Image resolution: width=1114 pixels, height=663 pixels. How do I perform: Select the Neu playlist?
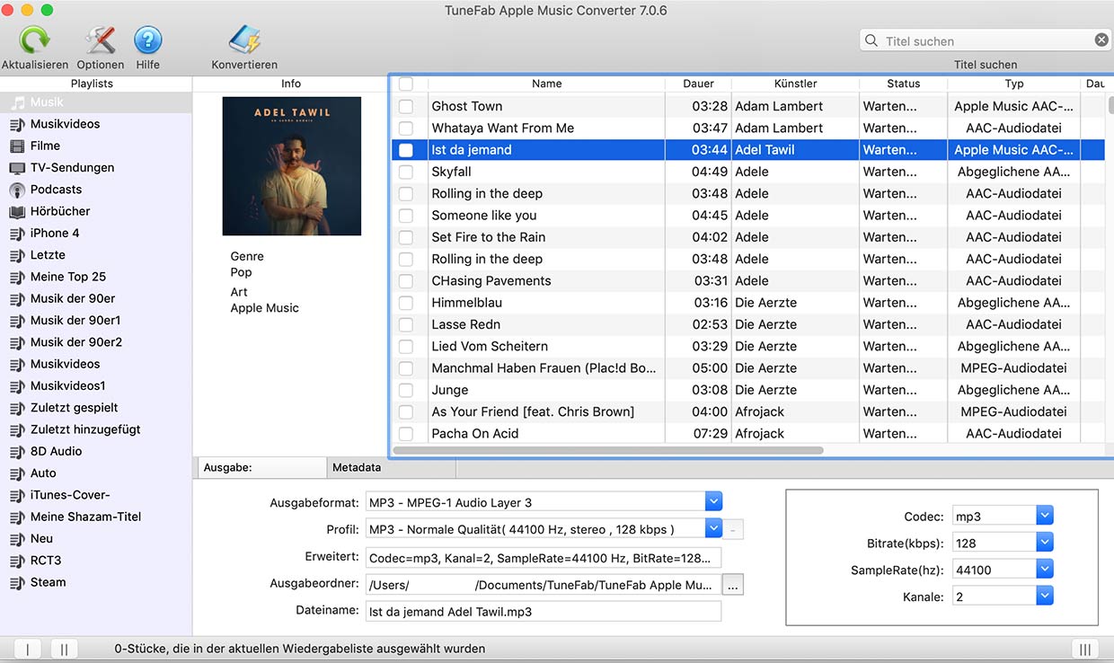point(96,539)
